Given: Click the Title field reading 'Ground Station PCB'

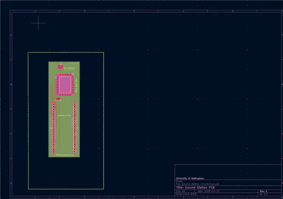Looking at the screenshot, I should pyautogui.click(x=197, y=188).
